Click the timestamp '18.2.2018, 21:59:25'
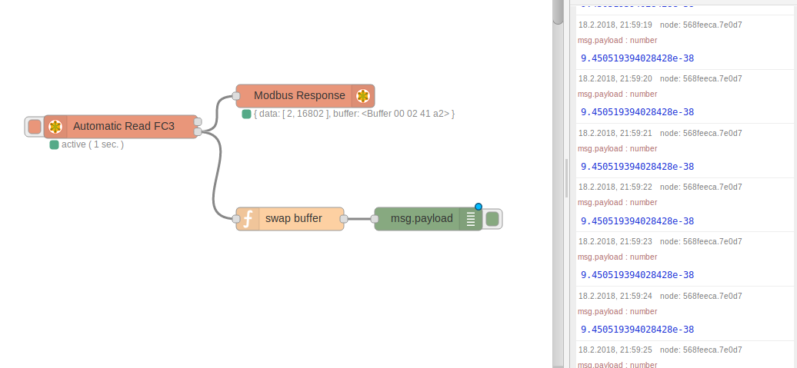 (615, 350)
